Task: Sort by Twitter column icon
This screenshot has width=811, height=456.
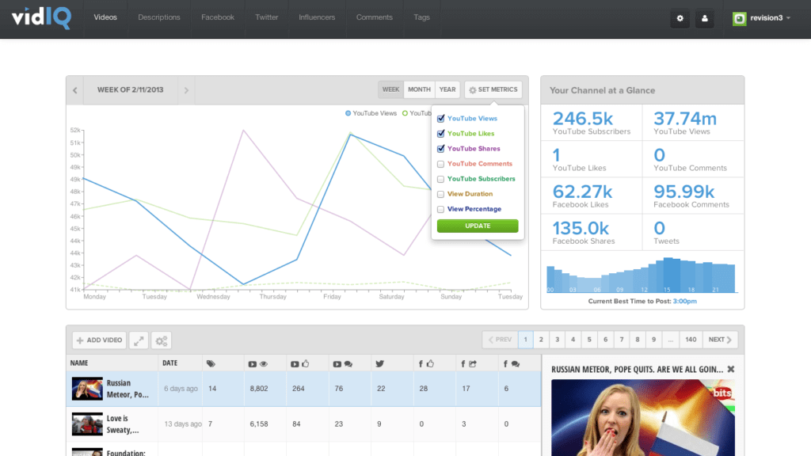Action: (x=379, y=363)
